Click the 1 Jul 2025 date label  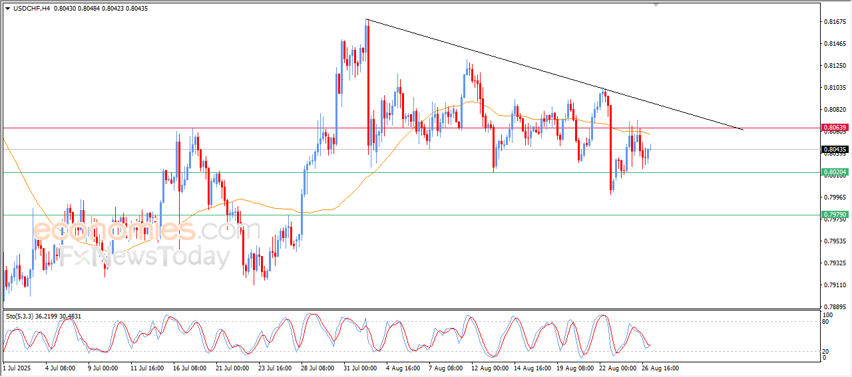click(x=17, y=368)
